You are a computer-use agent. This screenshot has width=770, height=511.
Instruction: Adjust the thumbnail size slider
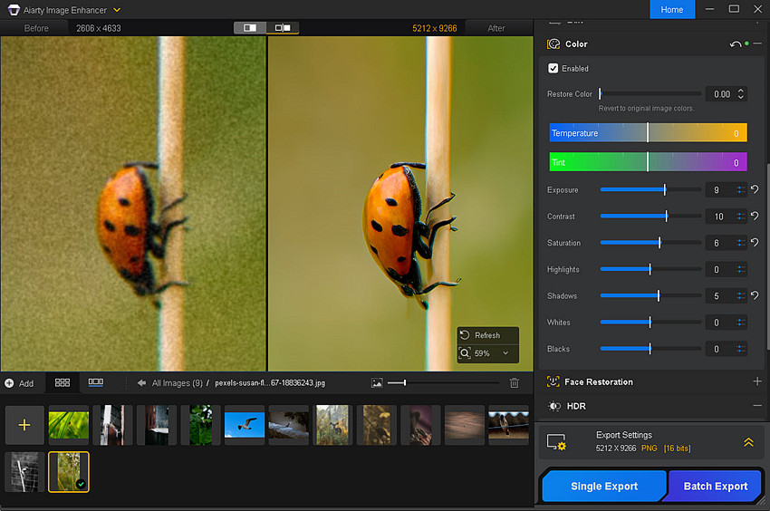click(444, 382)
